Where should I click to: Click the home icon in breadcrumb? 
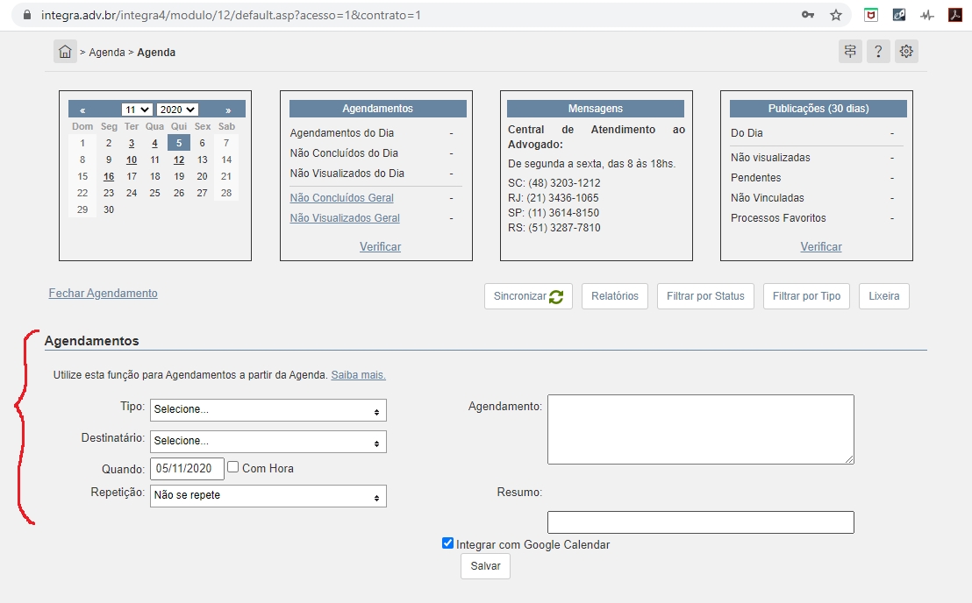pyautogui.click(x=65, y=52)
